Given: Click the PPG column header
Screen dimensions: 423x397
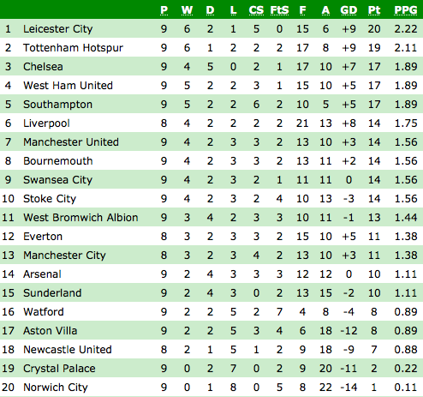Looking at the screenshot, I should (406, 10).
